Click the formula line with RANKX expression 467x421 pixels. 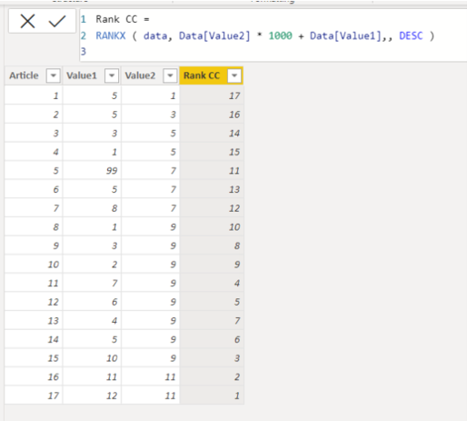coord(265,35)
